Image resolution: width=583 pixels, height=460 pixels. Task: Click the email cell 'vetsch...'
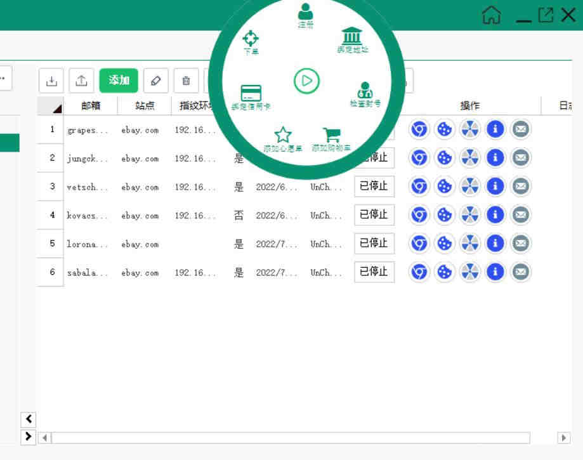tap(88, 187)
